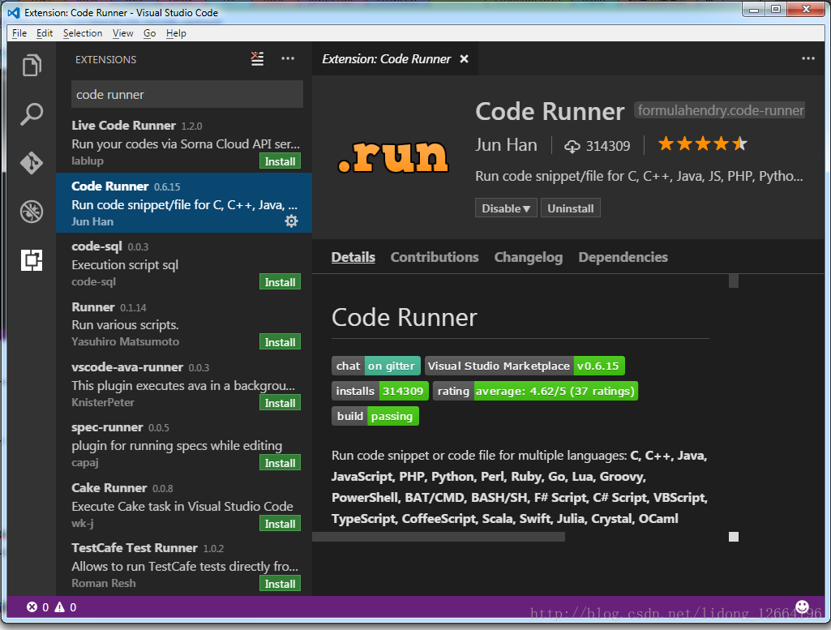Install Cake Runner extension

click(x=280, y=524)
